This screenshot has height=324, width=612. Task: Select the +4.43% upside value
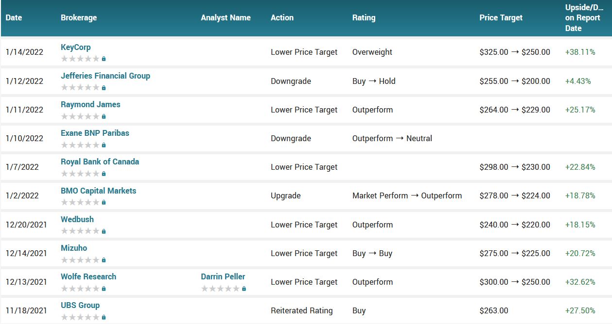point(578,81)
